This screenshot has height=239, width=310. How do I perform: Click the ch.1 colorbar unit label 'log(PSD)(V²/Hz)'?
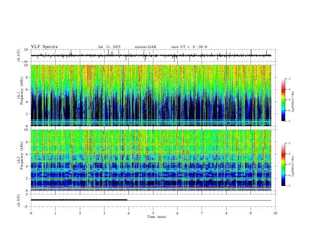293,102
